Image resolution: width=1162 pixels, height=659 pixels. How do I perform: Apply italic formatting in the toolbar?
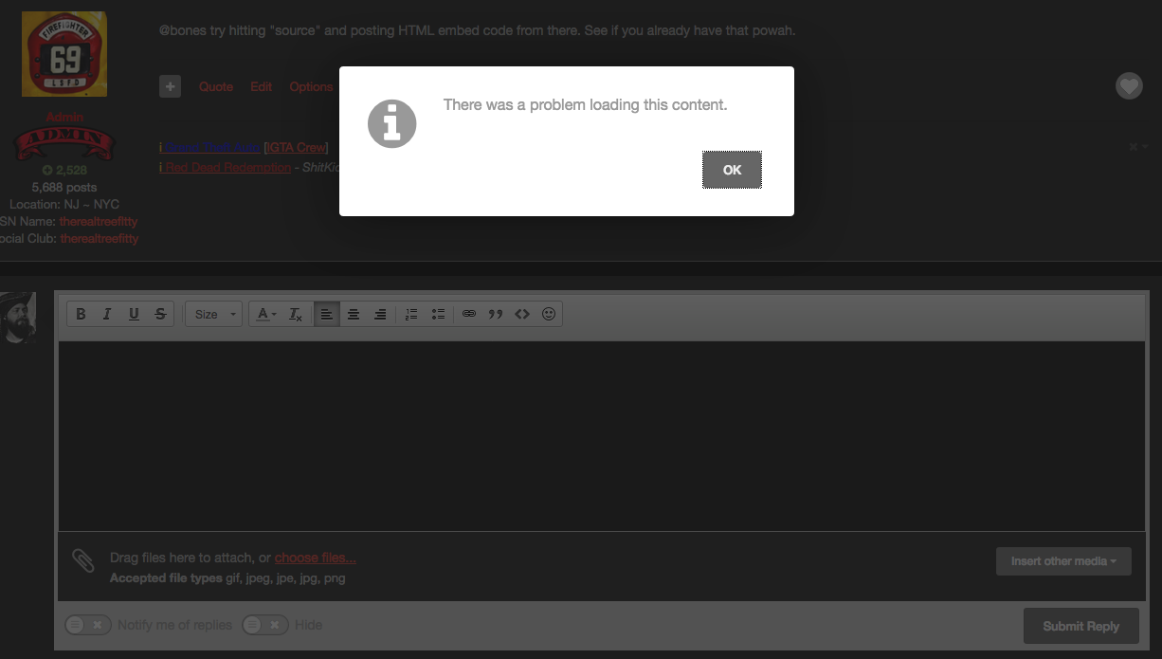click(x=107, y=314)
